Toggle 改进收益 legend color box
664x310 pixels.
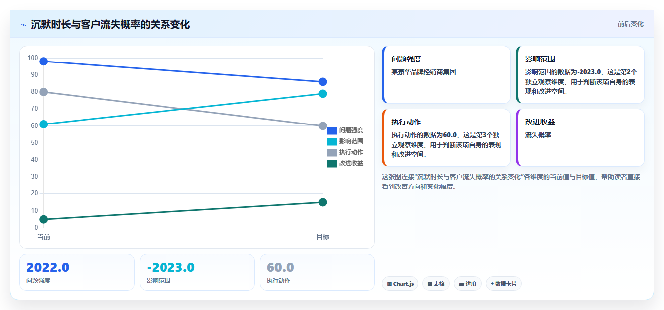[x=332, y=163]
